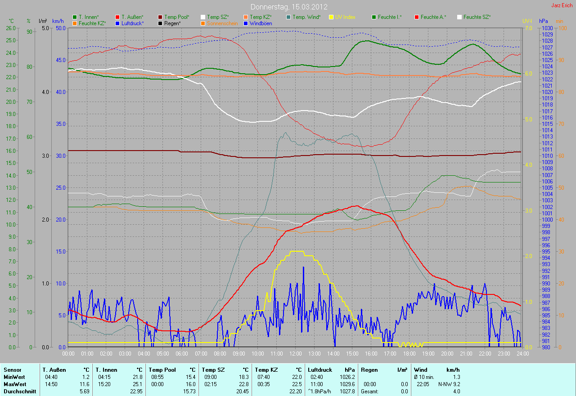
Task: Select the 'Temp. Wind*' legend label
Action: pos(306,17)
